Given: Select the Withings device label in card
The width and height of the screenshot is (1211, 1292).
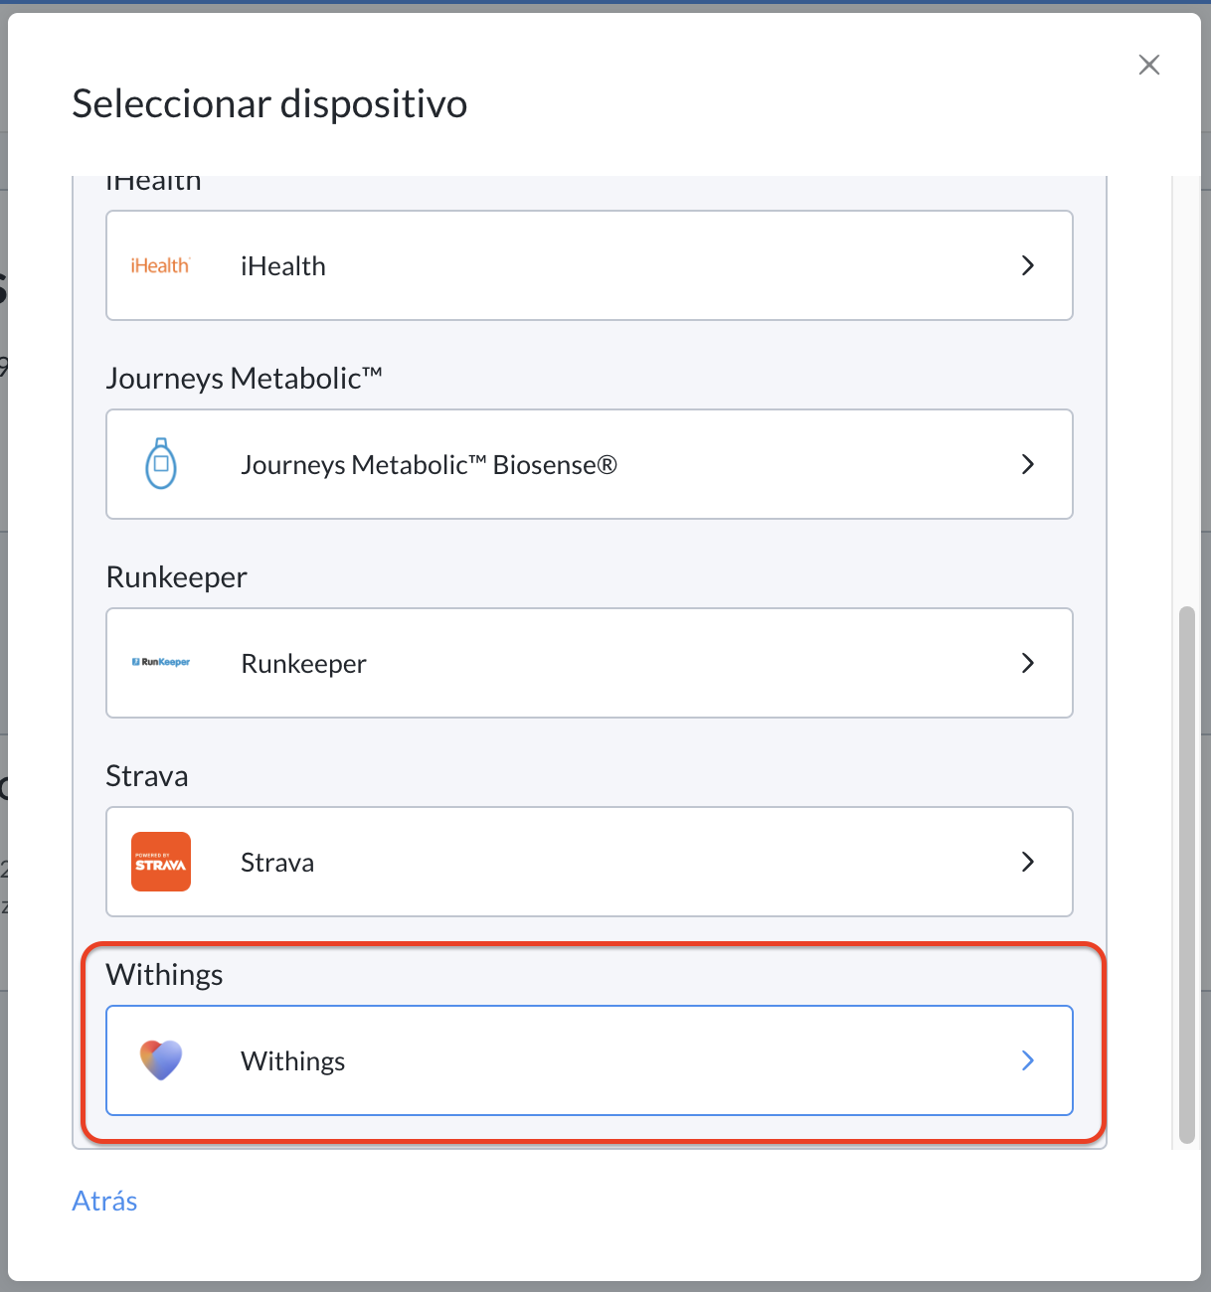Looking at the screenshot, I should pos(293,1061).
